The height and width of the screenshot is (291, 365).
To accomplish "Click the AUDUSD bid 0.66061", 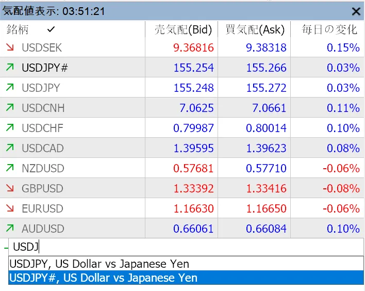I will pos(193,229).
